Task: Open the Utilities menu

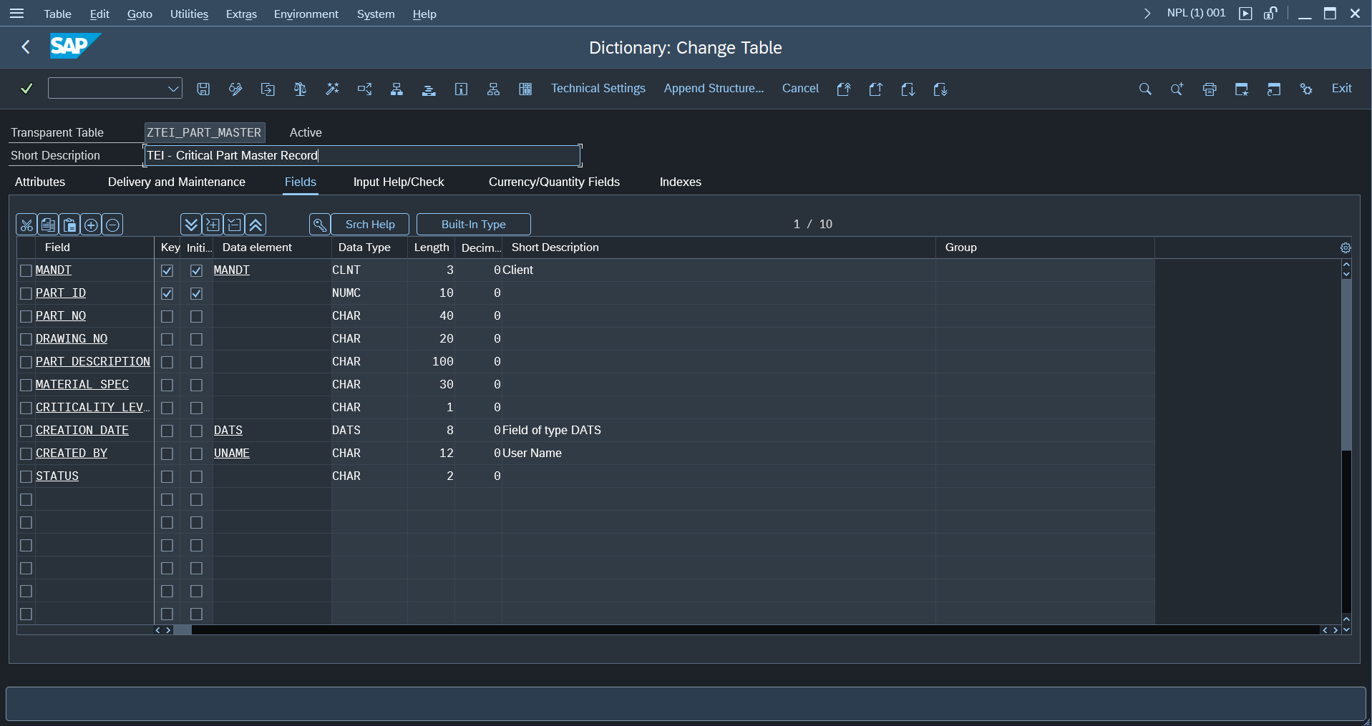Action: [x=189, y=14]
